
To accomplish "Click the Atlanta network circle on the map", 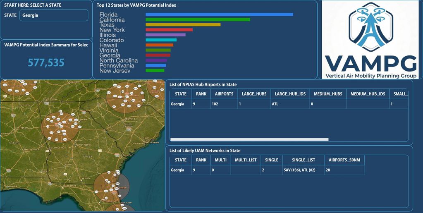I will tap(60, 127).
